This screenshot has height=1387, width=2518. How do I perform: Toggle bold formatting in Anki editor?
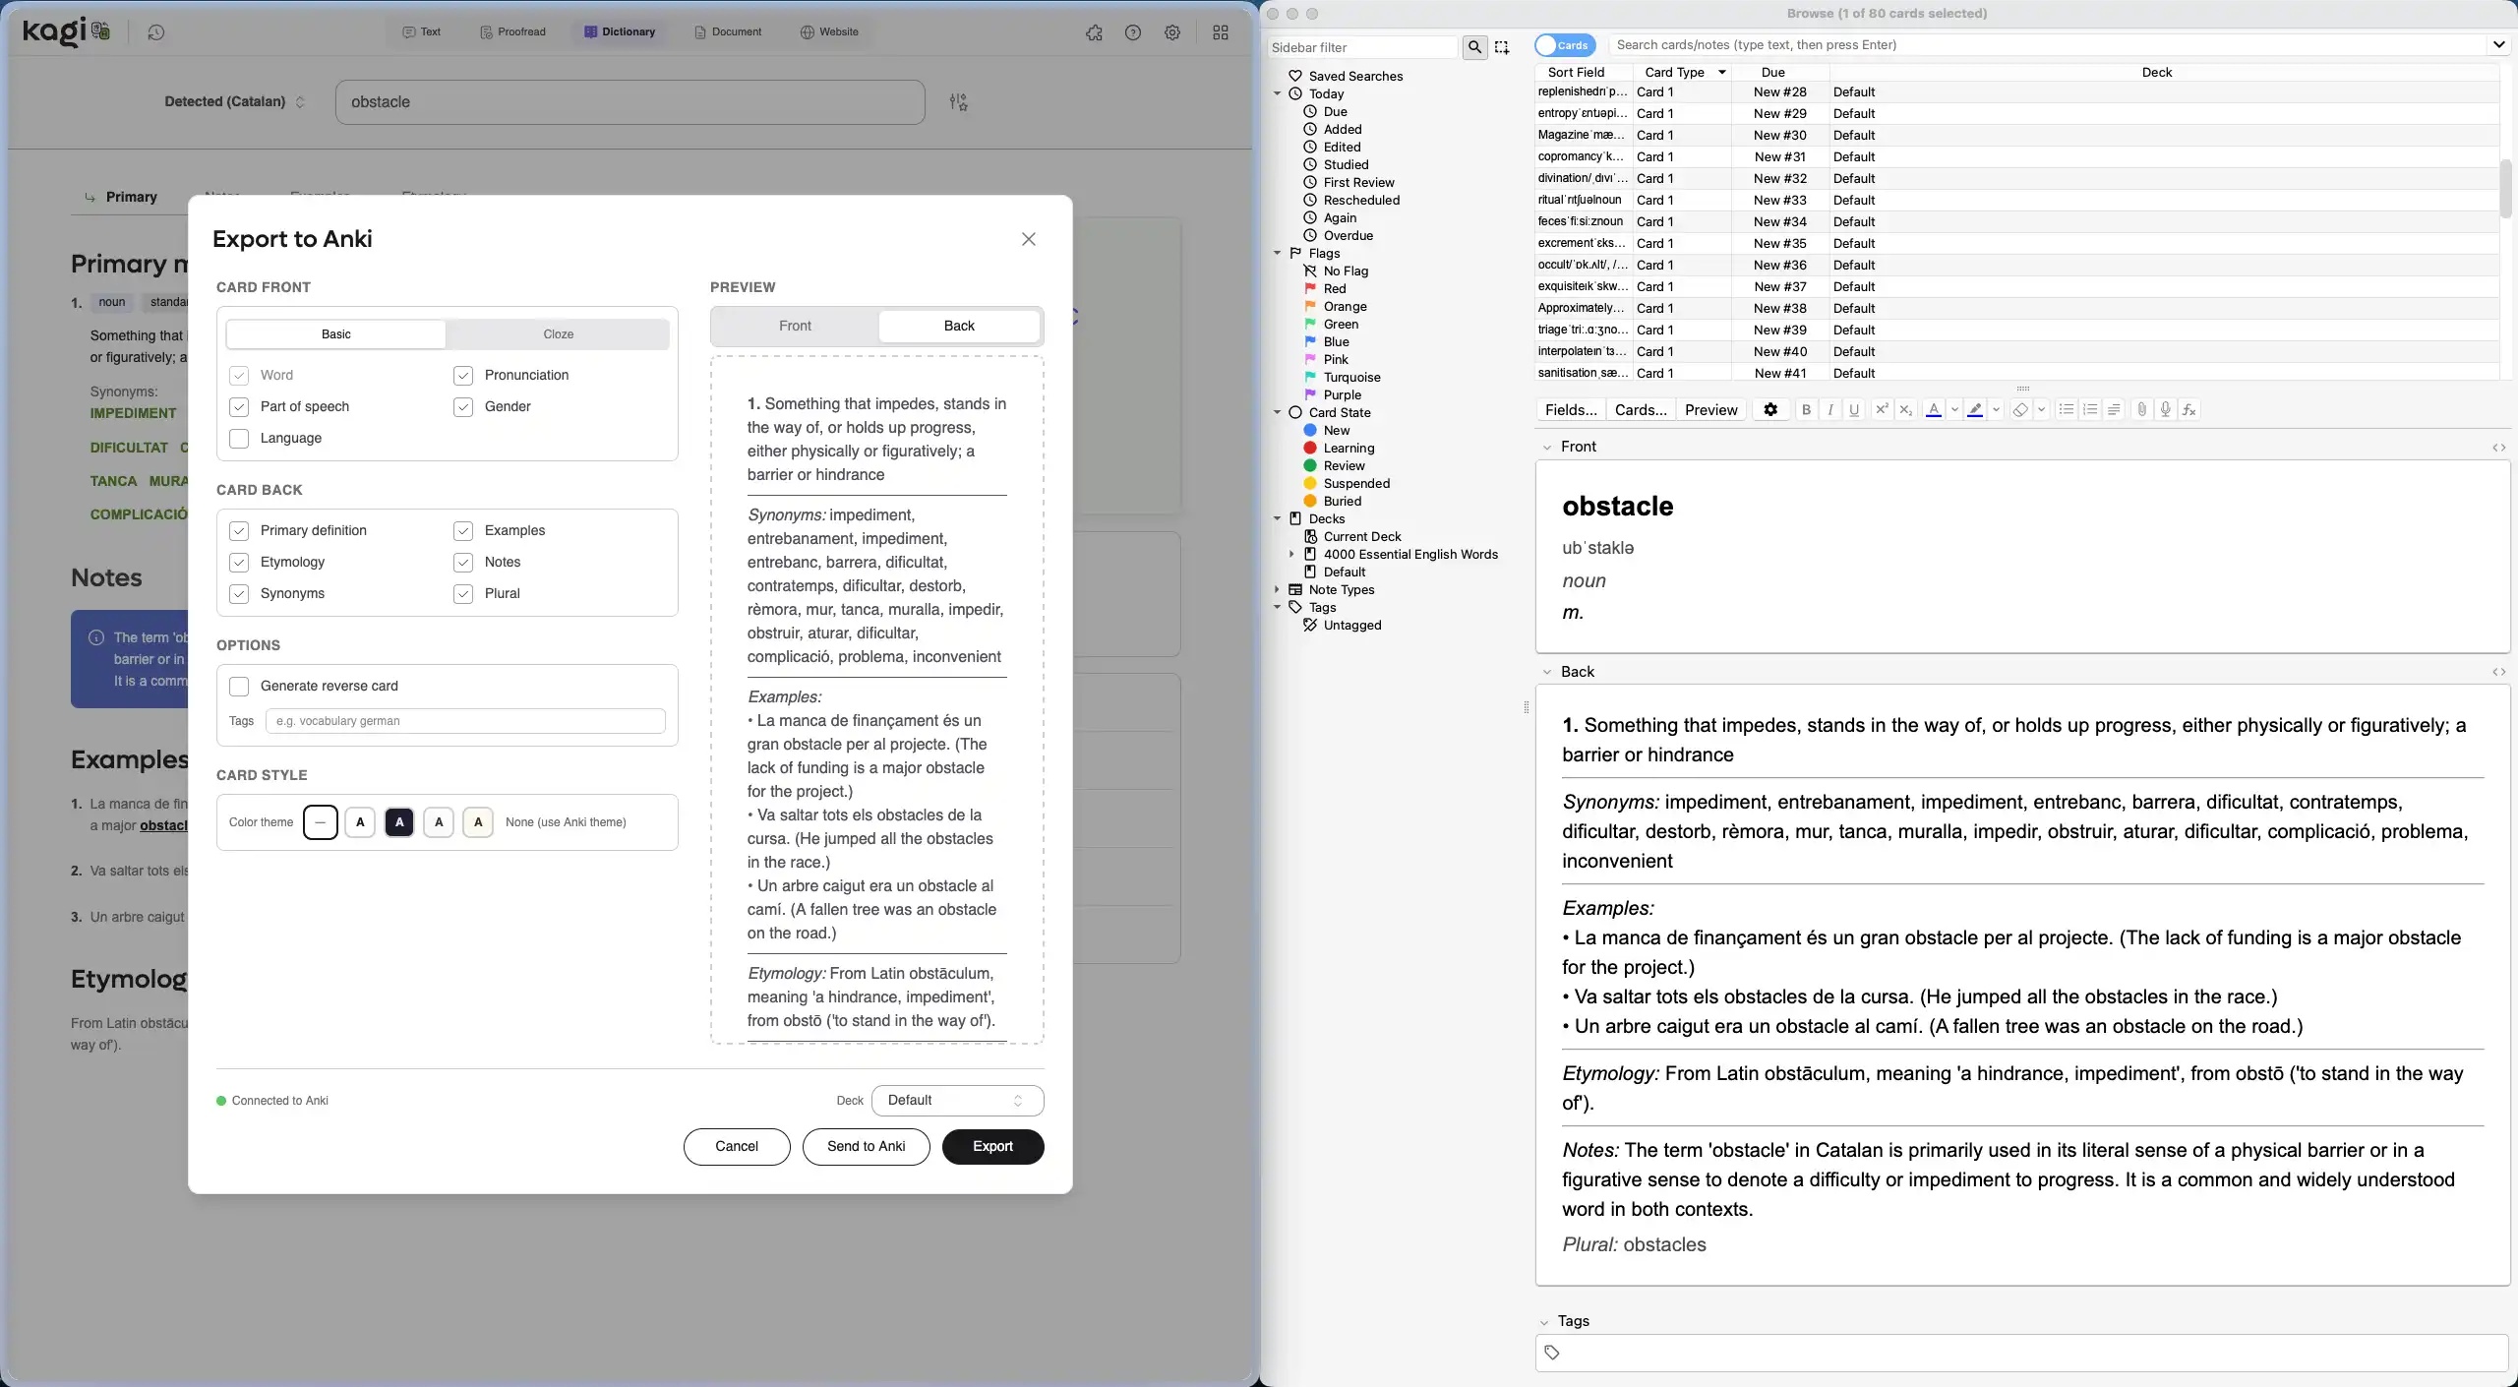click(1806, 410)
